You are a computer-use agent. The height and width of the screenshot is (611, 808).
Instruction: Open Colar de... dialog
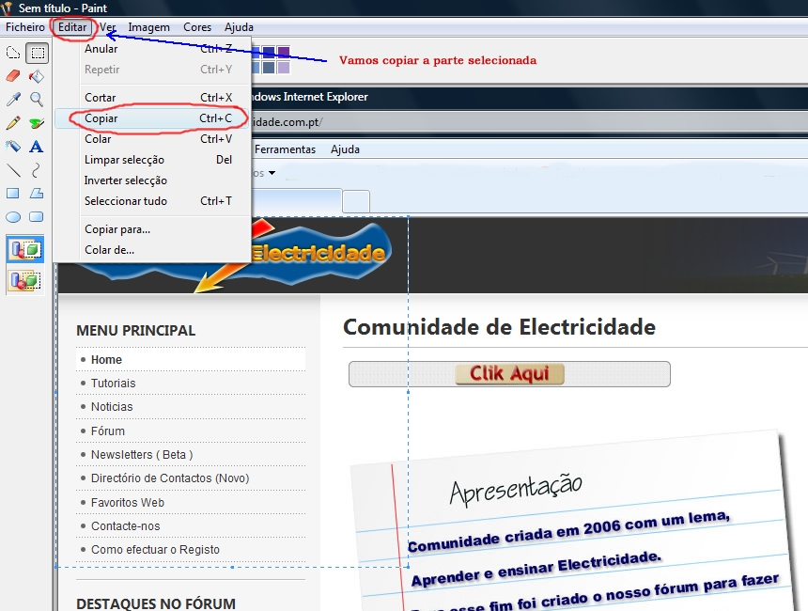(x=153, y=250)
